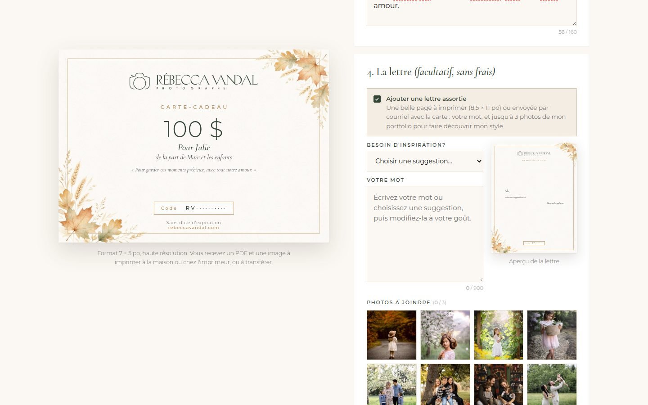Click the "Photos à joindre" label
648x405 pixels.
coord(399,302)
